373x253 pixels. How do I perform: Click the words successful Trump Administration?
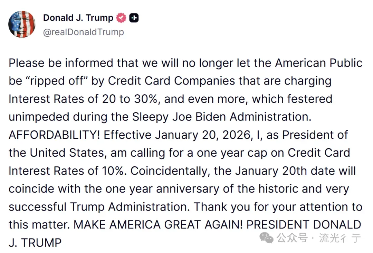coord(99,207)
